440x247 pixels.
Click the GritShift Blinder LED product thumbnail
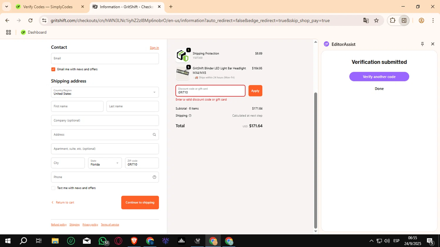point(182,73)
